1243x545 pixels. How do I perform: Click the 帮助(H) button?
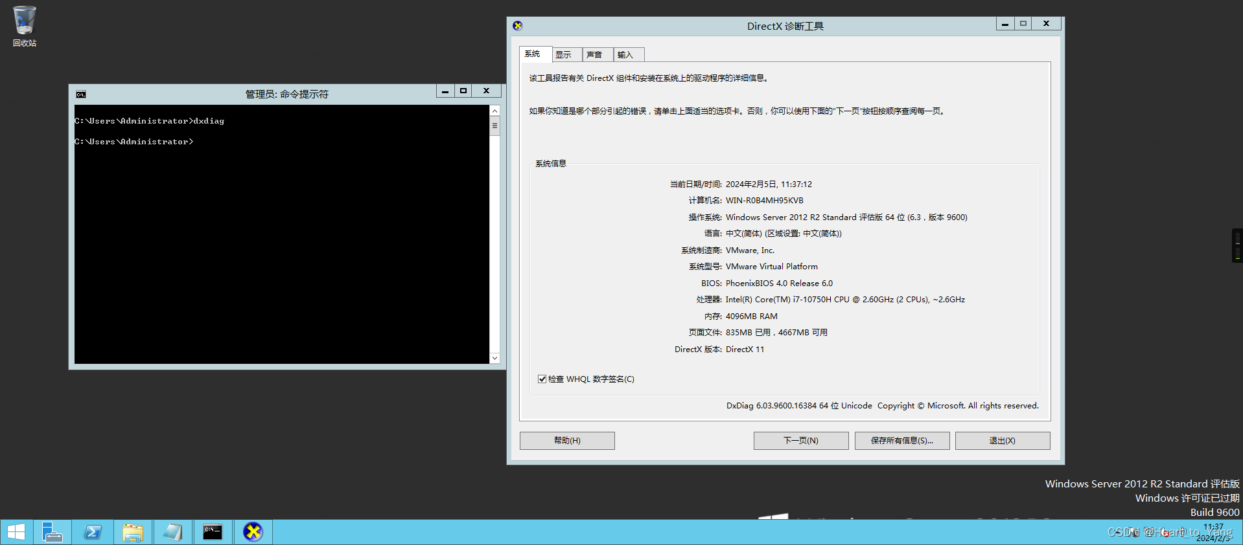pyautogui.click(x=567, y=441)
